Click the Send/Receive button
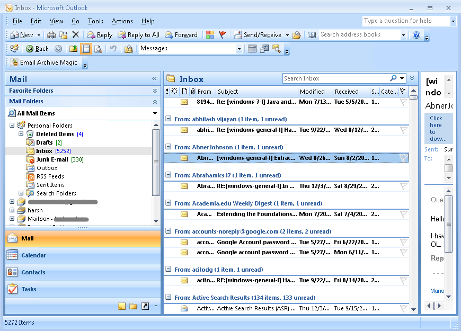The width and height of the screenshot is (461, 331). pyautogui.click(x=258, y=35)
